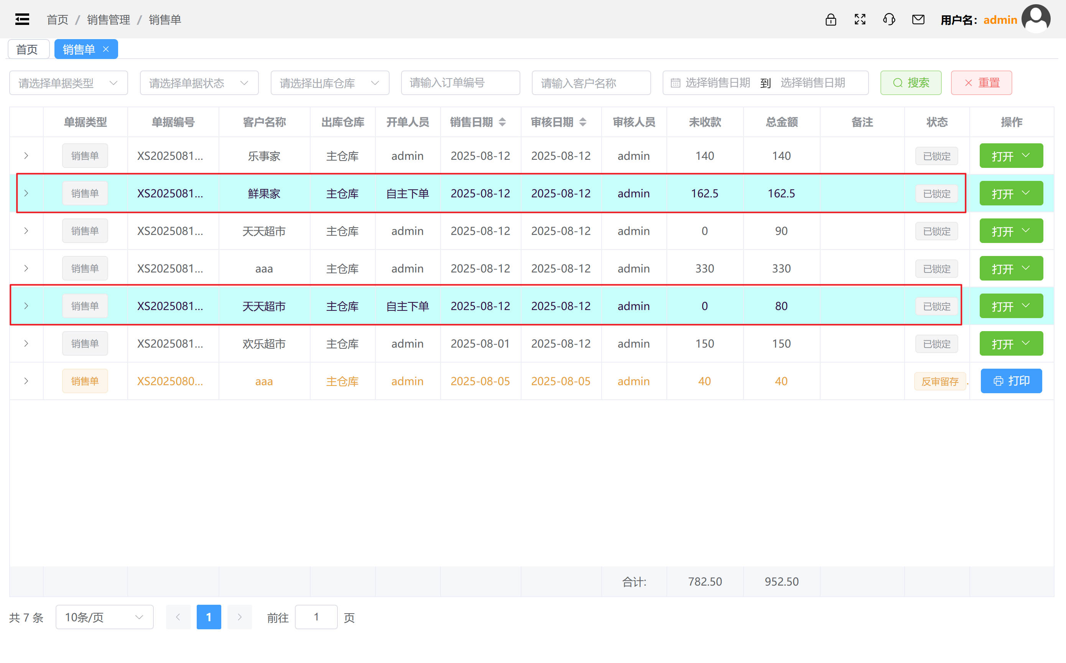Click the 重置 button
Image resolution: width=1066 pixels, height=663 pixels.
coord(981,83)
